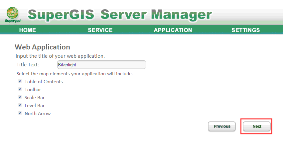Click the Previous button
Screen dimensions: 283x141
tap(222, 126)
